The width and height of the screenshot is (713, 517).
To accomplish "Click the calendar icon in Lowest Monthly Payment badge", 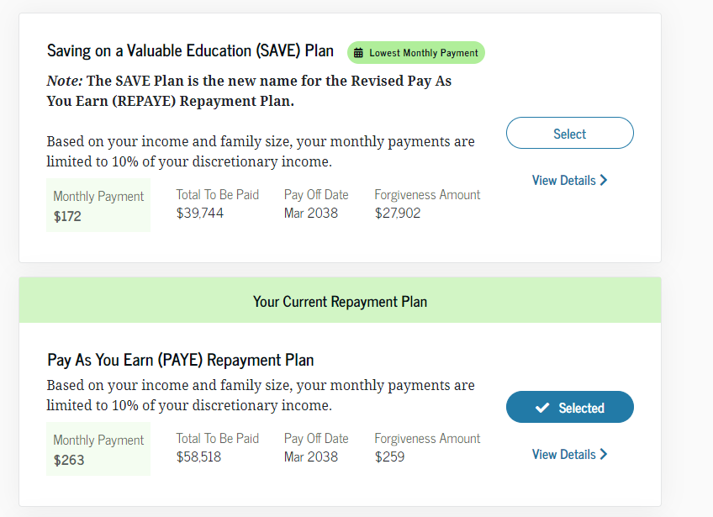I will (x=359, y=53).
